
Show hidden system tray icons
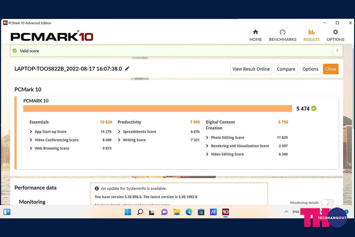point(286,212)
